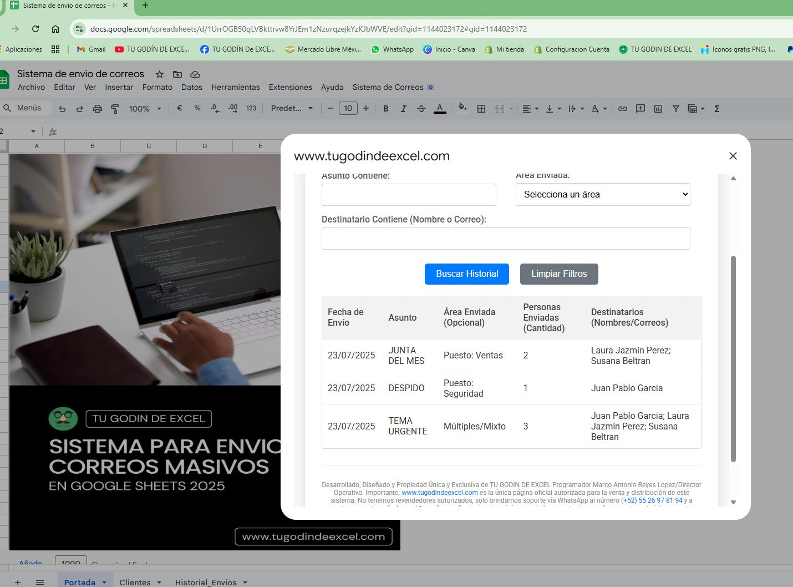Move document using folder icon
This screenshot has height=587, width=793.
pos(177,74)
